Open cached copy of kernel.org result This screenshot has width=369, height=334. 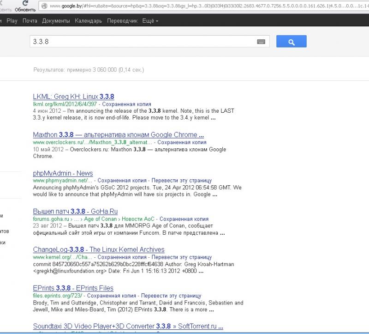coord(122,257)
